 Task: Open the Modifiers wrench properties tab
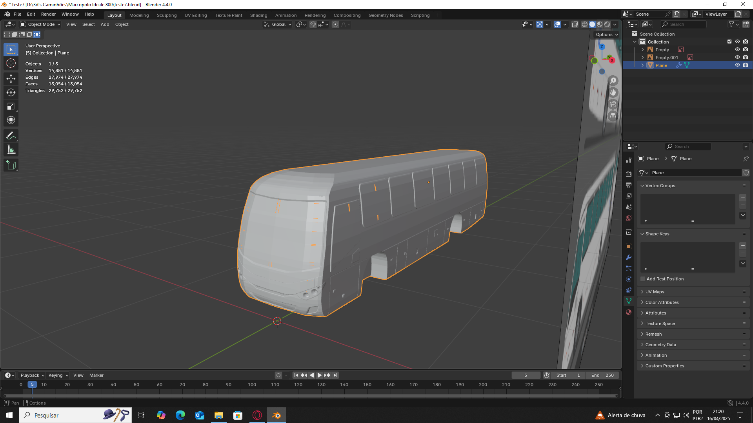(x=629, y=257)
